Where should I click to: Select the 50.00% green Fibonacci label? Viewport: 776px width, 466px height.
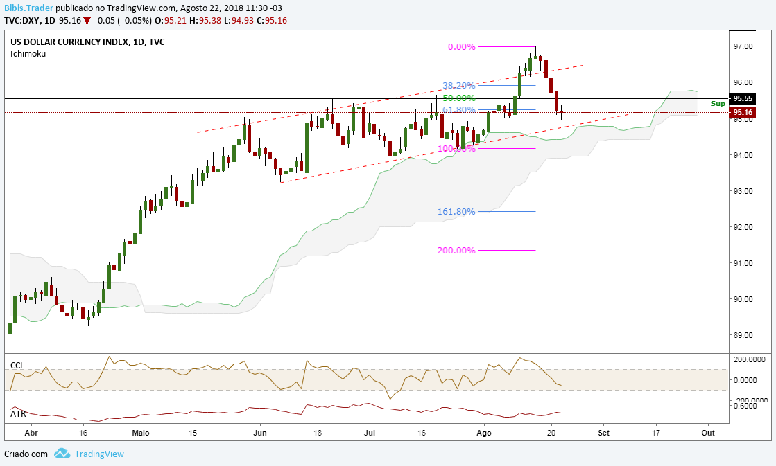(x=459, y=98)
